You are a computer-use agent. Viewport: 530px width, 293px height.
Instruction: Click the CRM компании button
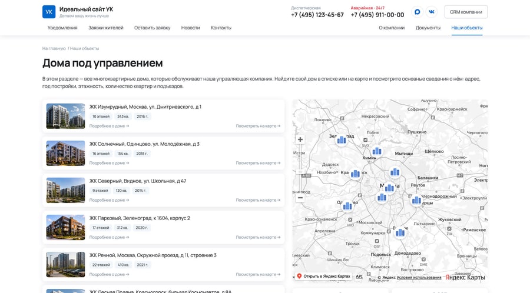click(466, 12)
